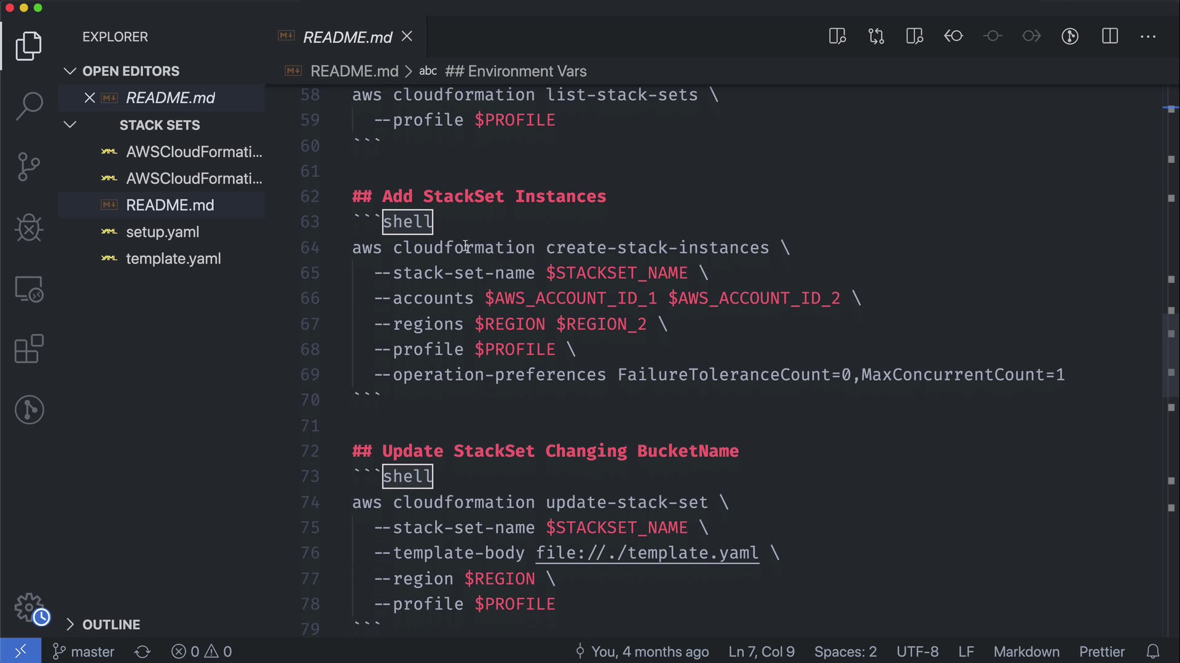1180x663 pixels.
Task: Click the master branch indicator
Action: 84,651
